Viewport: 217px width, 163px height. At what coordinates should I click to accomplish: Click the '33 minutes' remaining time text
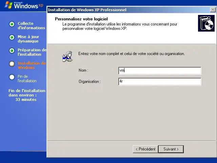[26, 99]
